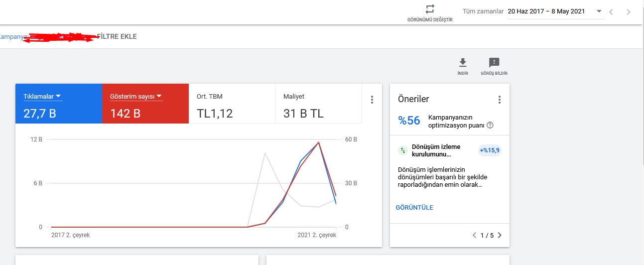The image size is (644, 265).
Task: Click the date range 20 Haz 2017 field
Action: 546,11
